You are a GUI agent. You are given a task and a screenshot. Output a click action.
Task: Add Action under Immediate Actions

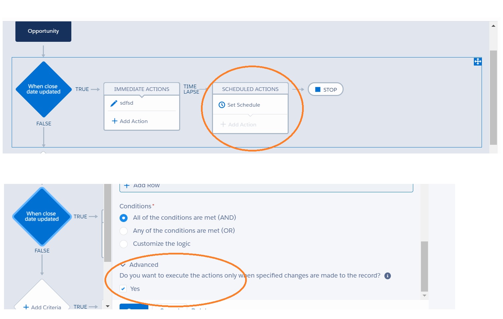click(130, 121)
